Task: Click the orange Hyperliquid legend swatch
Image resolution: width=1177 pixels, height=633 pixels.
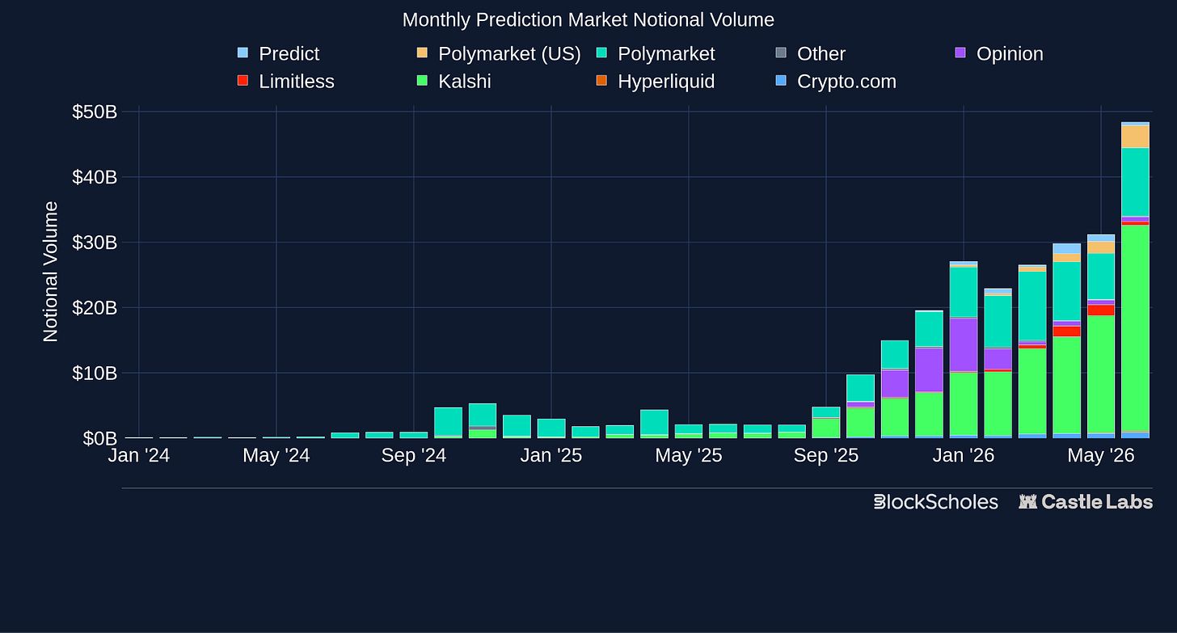Action: click(601, 81)
